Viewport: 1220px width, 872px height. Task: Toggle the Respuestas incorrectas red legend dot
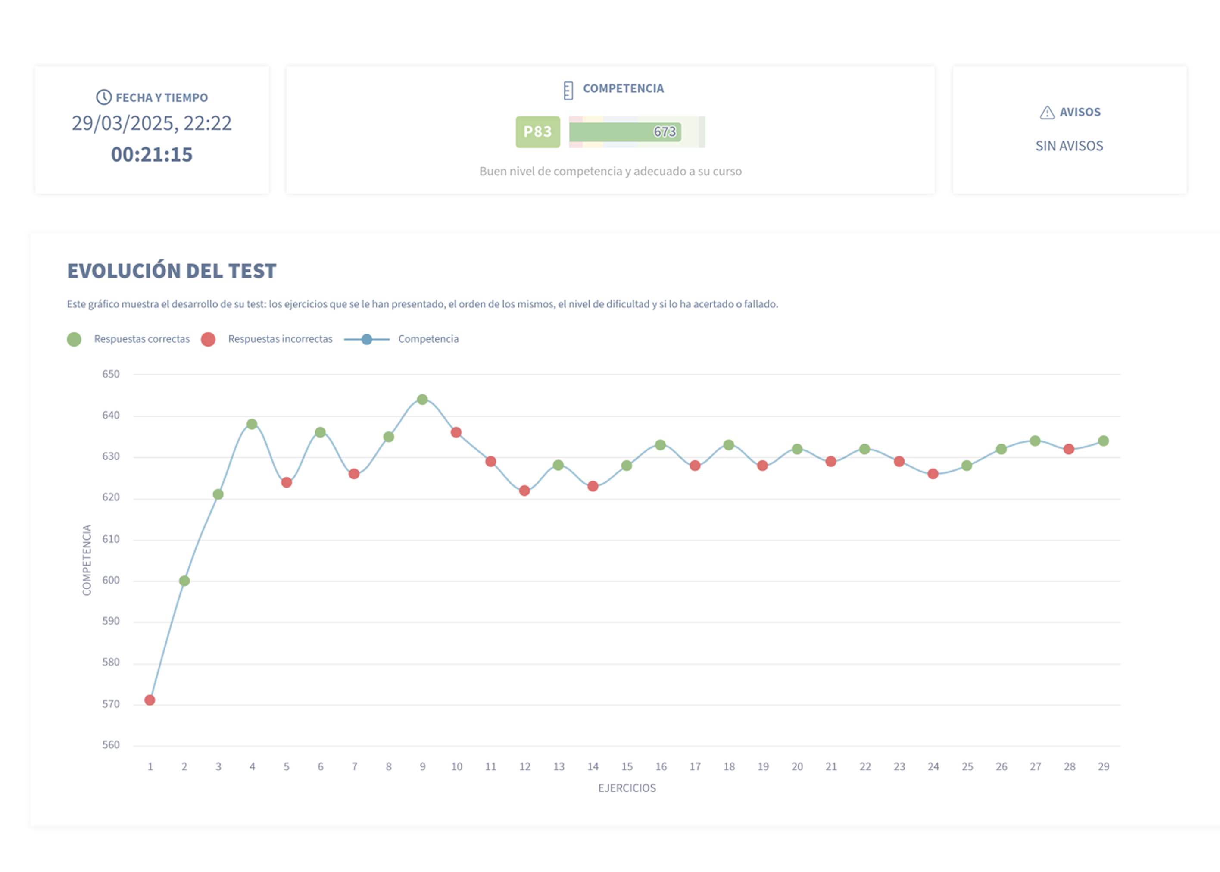click(x=208, y=339)
